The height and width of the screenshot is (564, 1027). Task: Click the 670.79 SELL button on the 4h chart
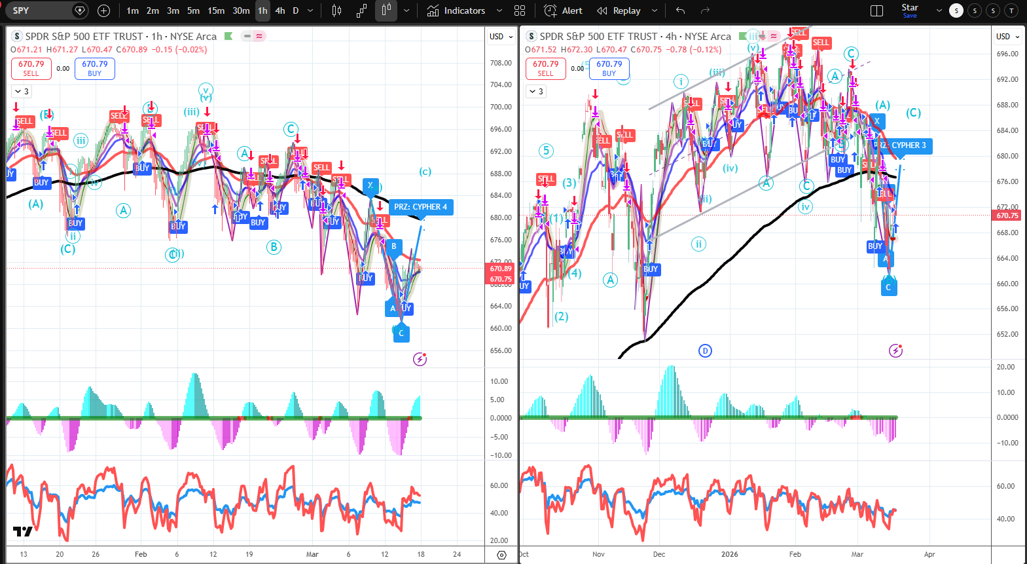pyautogui.click(x=545, y=69)
